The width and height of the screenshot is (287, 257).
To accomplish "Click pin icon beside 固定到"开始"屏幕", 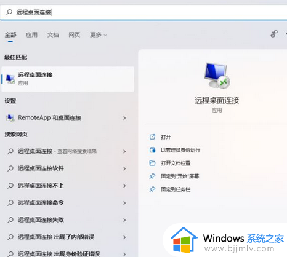I will pos(152,176).
